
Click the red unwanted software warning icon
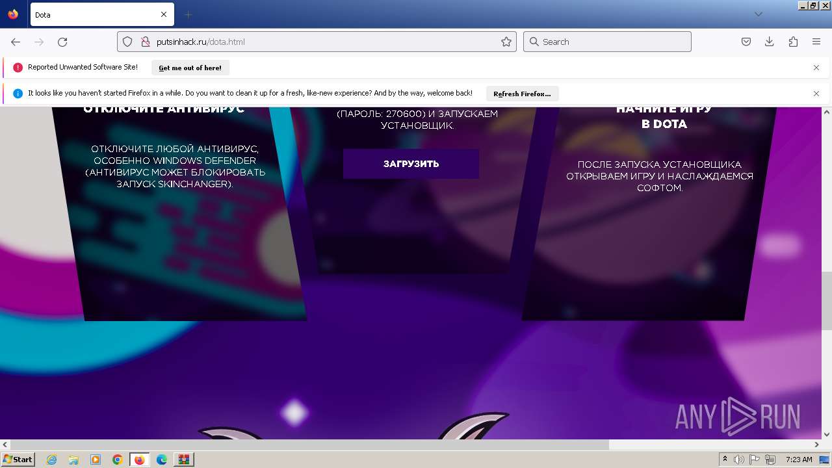18,68
